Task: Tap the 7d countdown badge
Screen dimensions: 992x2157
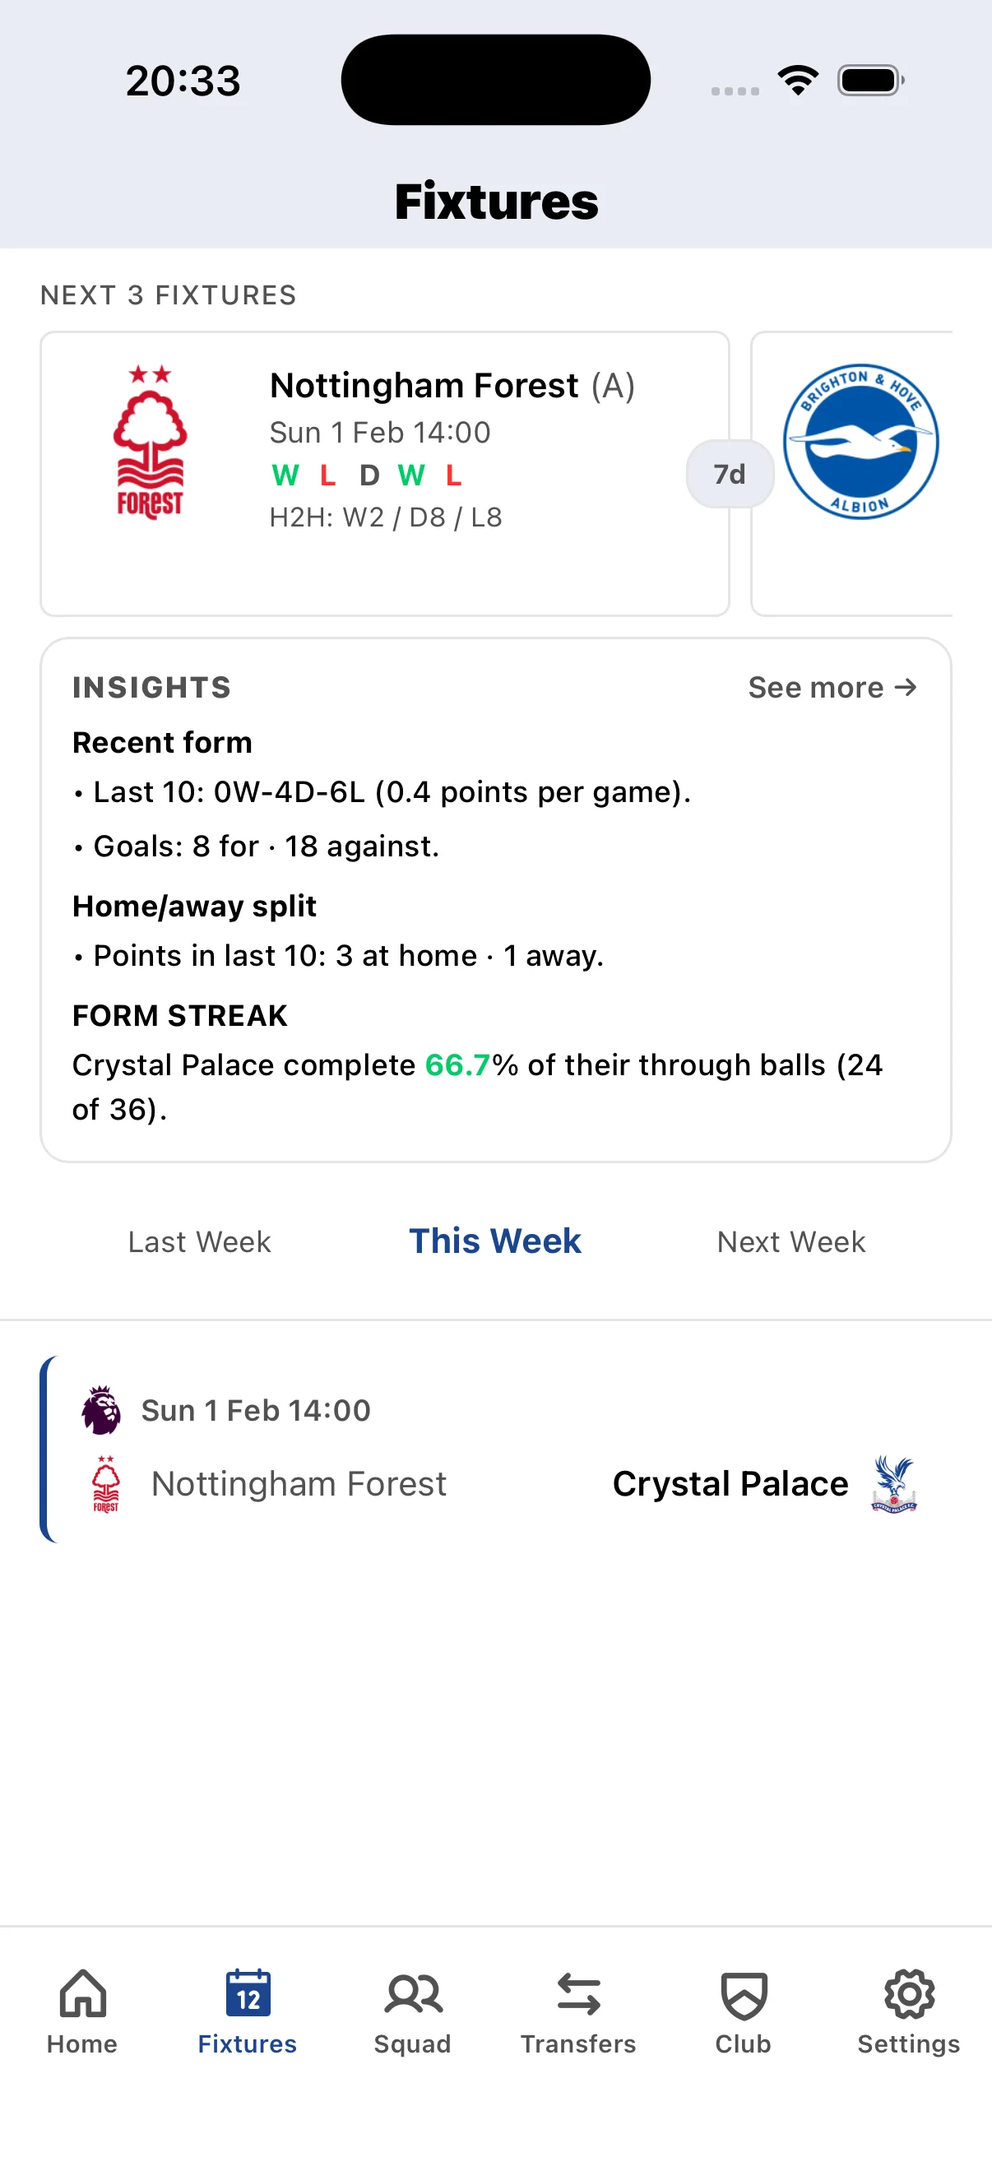Action: 730,474
